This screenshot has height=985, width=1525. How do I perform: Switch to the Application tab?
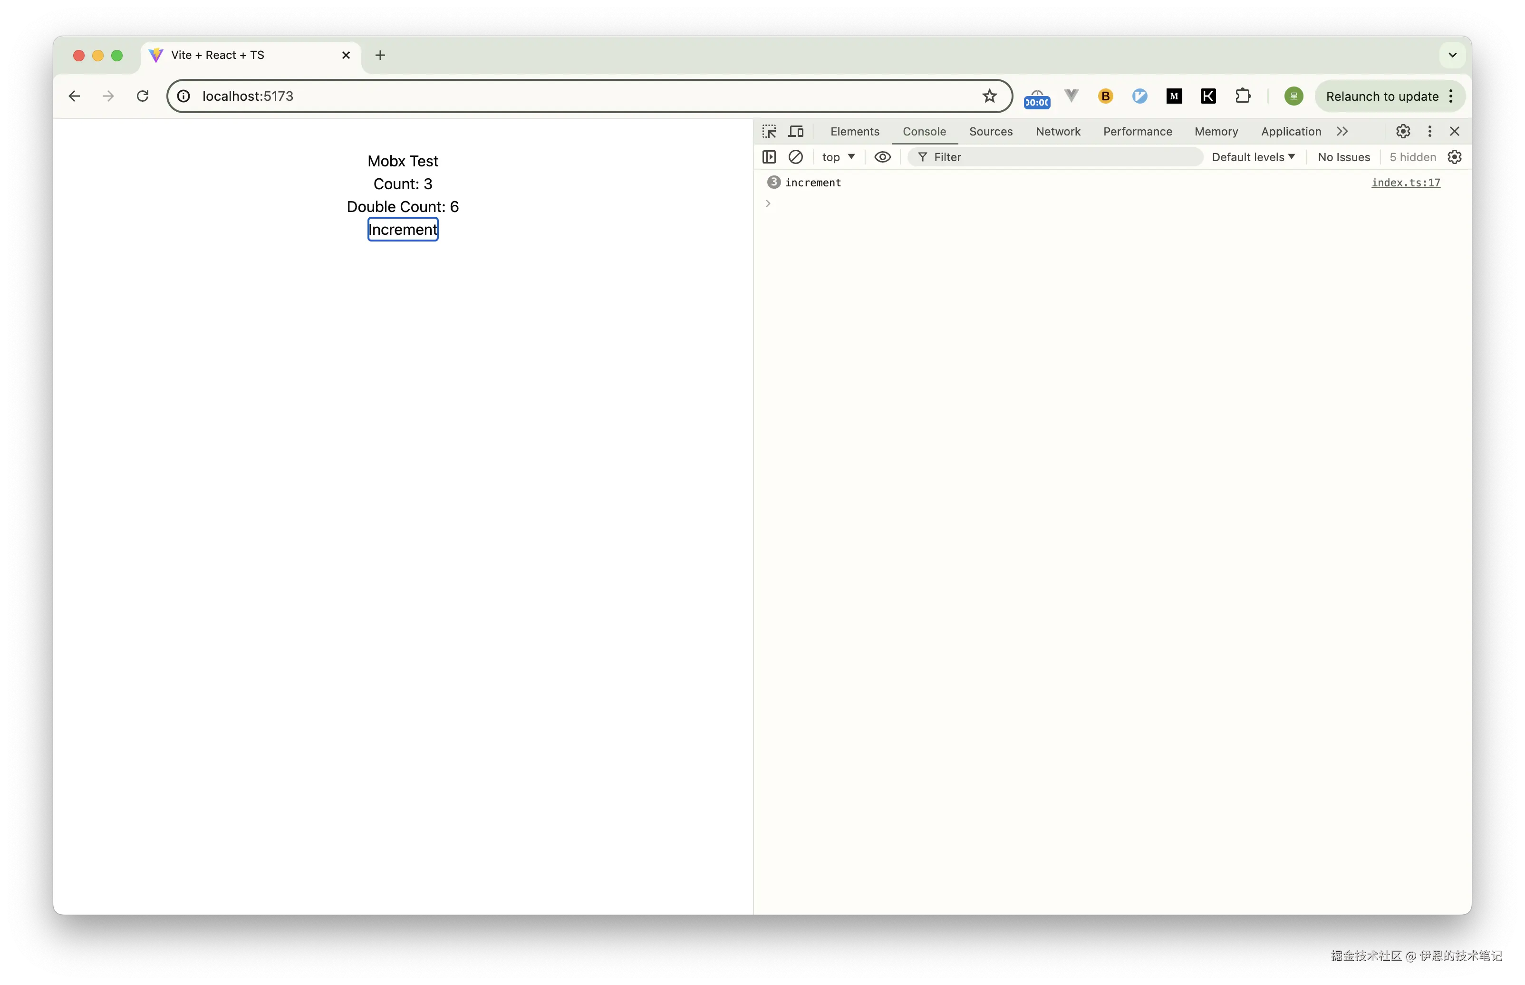point(1290,131)
